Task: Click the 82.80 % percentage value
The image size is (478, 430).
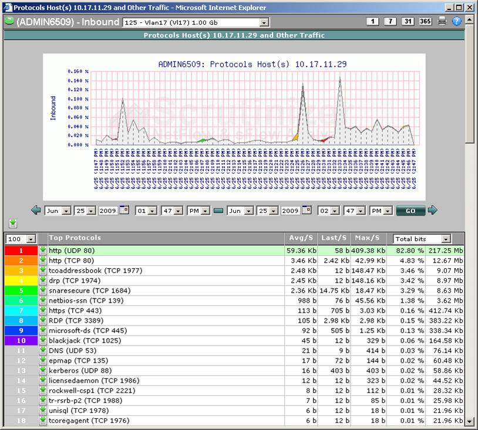Action: point(410,250)
